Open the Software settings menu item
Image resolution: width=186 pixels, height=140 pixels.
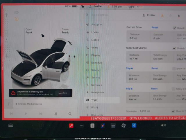[x=96, y=85]
